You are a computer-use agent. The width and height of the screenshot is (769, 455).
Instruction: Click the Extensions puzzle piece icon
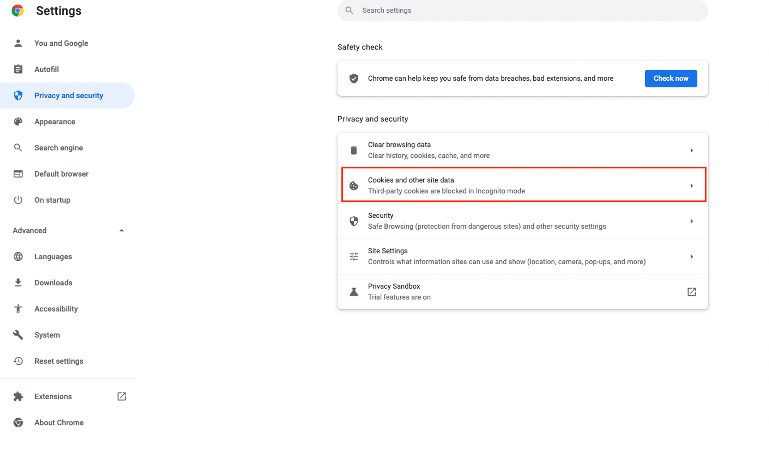(x=18, y=396)
